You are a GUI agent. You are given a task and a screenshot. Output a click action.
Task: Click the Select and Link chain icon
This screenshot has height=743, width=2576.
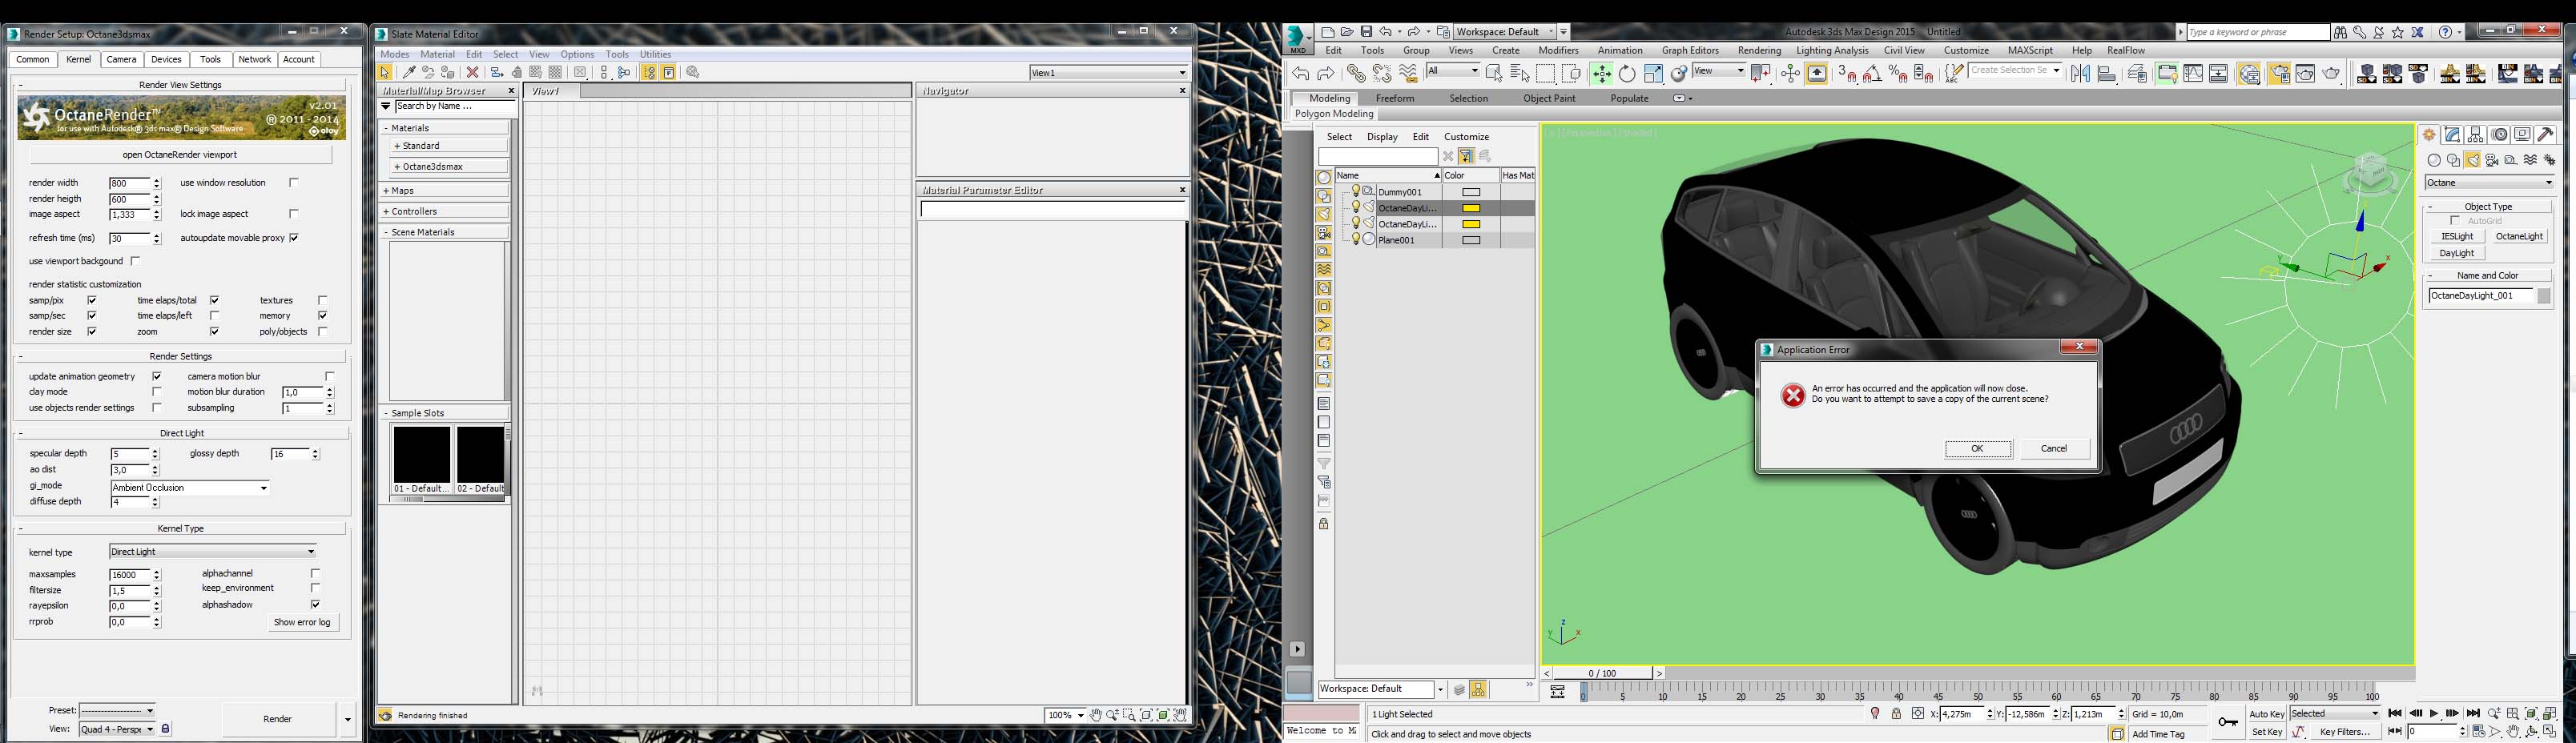pyautogui.click(x=1355, y=73)
